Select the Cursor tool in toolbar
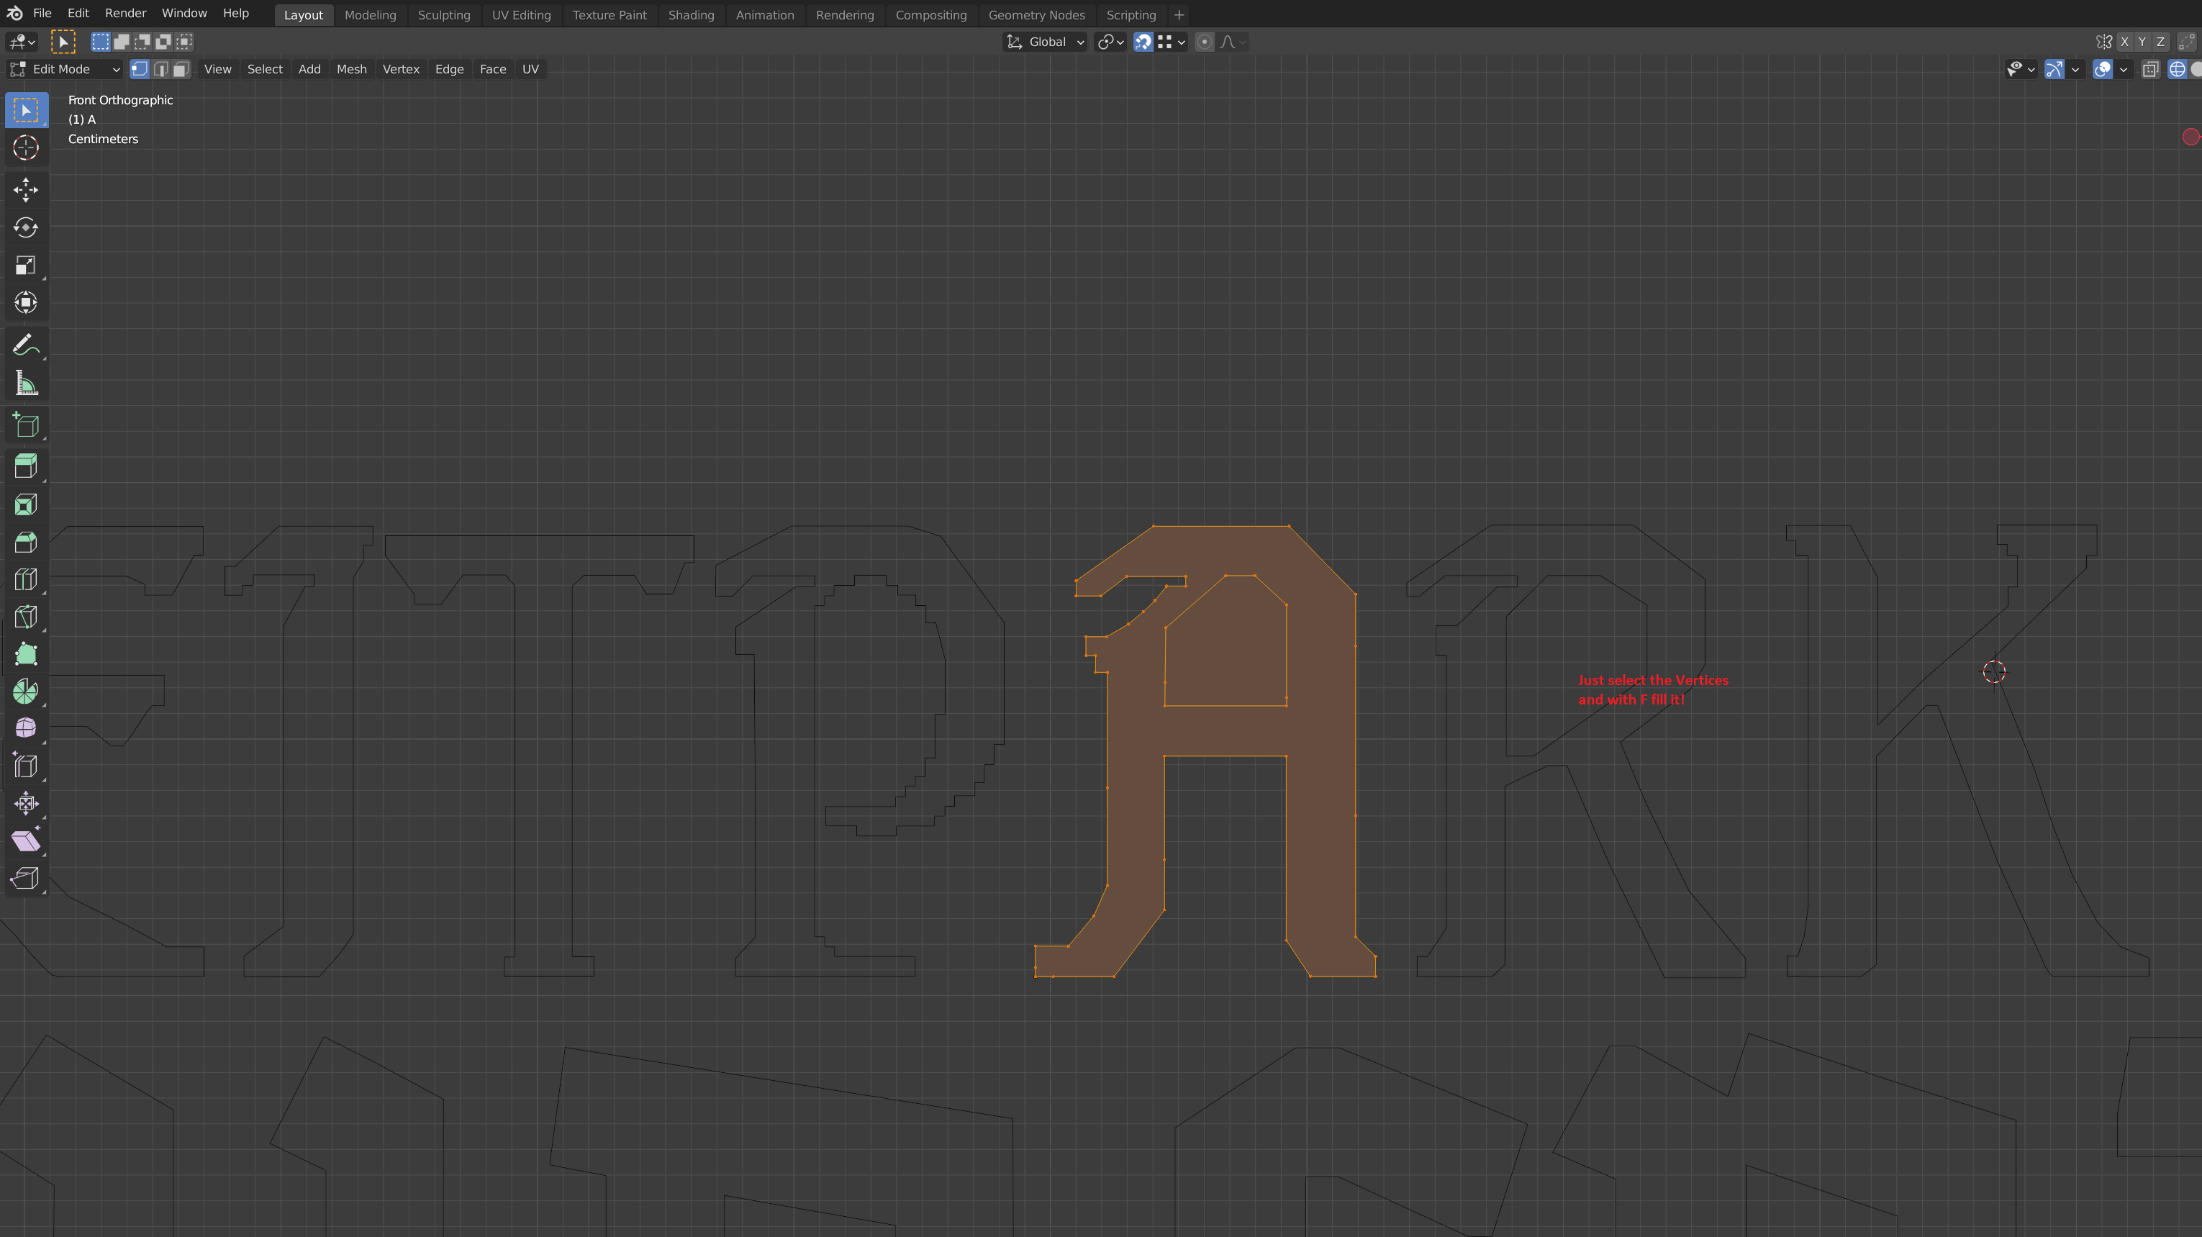 click(x=26, y=148)
